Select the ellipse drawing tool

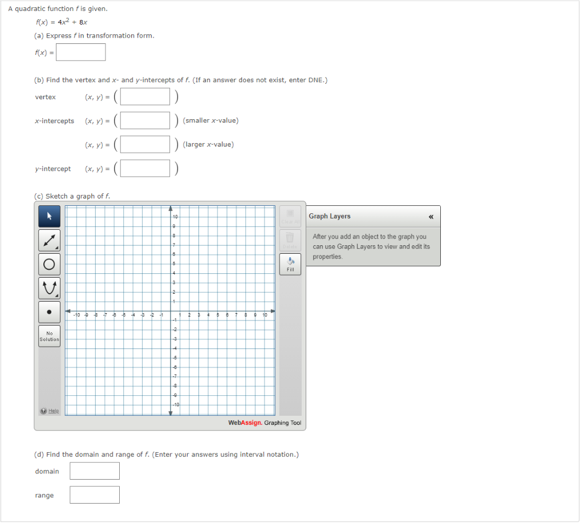click(x=49, y=264)
